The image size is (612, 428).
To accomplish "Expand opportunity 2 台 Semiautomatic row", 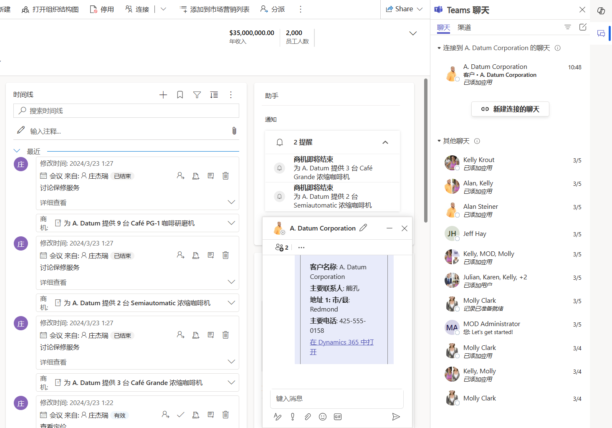I will pyautogui.click(x=231, y=303).
